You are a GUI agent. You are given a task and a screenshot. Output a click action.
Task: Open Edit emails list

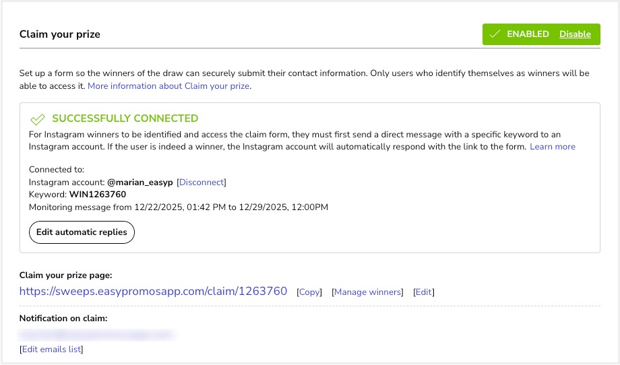point(51,349)
